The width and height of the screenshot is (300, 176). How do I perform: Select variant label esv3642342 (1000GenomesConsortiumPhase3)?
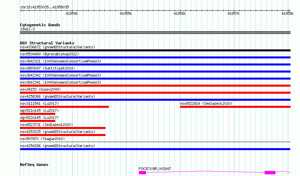[61, 75]
